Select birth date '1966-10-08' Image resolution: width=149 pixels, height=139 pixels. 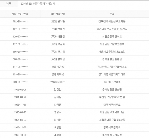[20, 135]
